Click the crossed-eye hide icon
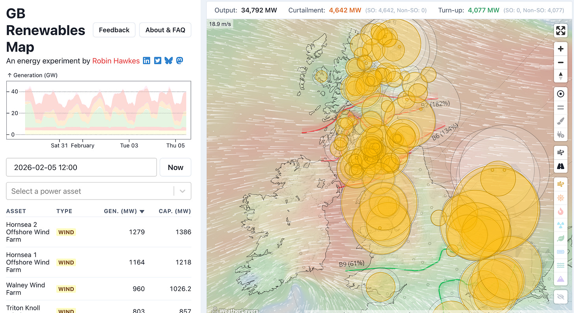 pyautogui.click(x=561, y=297)
